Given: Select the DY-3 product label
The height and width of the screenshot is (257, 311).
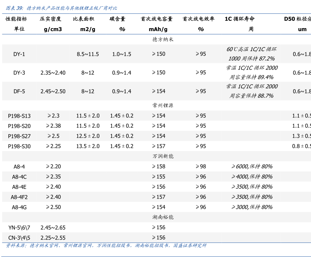Looking at the screenshot, I should pos(19,73).
